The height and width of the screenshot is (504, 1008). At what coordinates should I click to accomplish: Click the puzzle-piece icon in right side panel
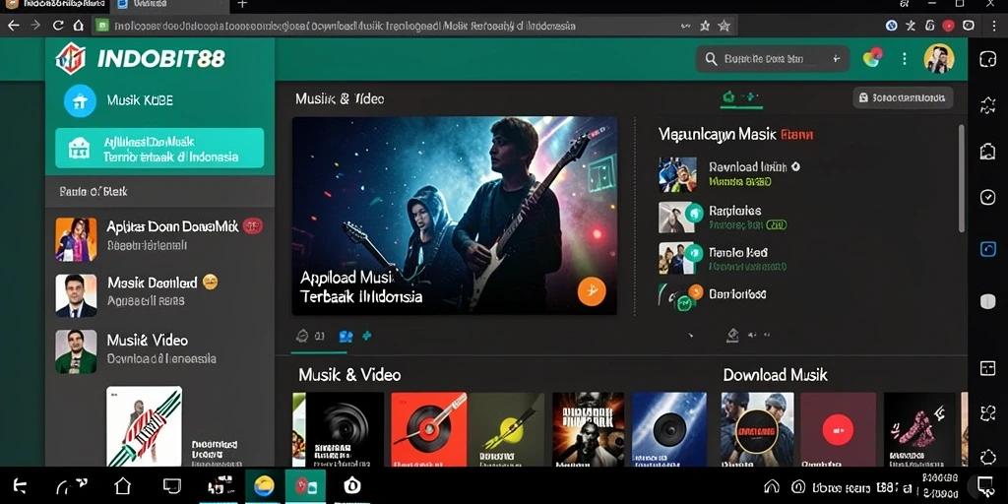(x=987, y=105)
